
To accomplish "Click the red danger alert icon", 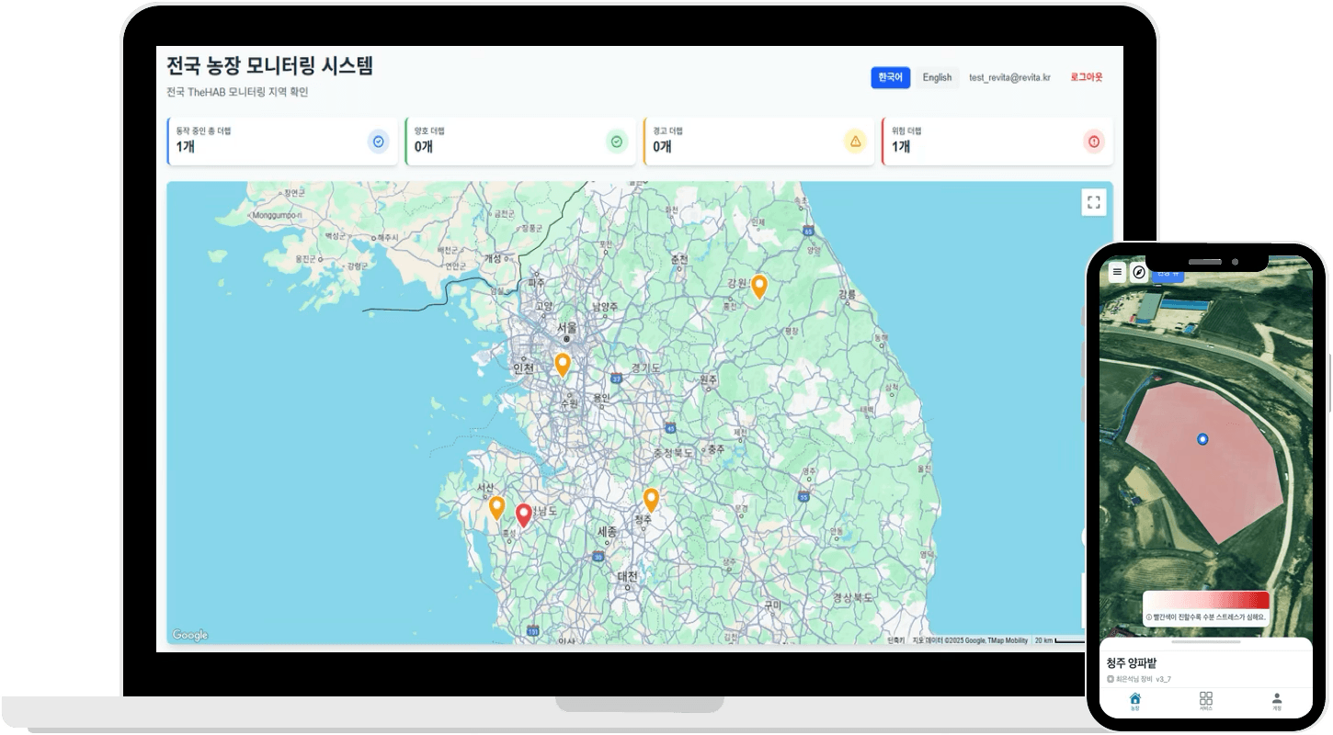I will (x=1093, y=141).
